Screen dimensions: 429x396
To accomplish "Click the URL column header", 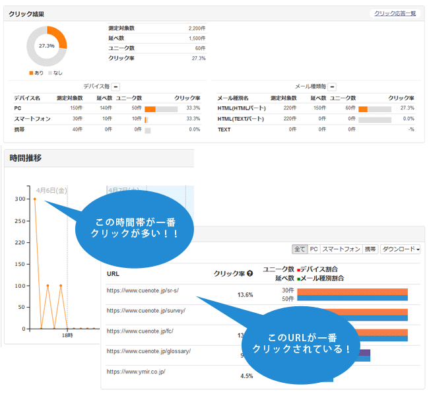I will click(x=113, y=274).
